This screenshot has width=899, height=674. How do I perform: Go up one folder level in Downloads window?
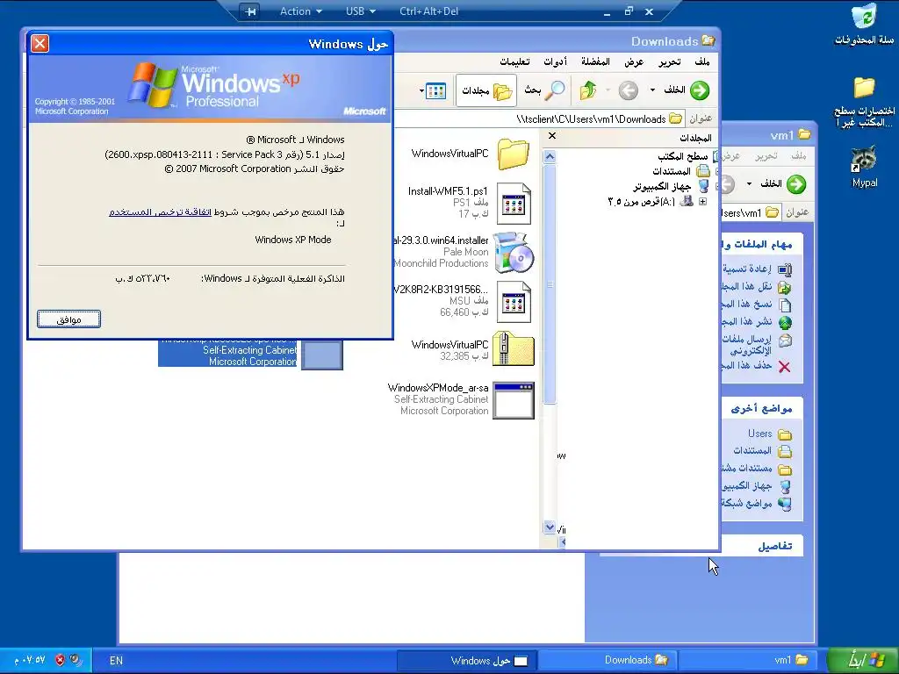pos(588,90)
